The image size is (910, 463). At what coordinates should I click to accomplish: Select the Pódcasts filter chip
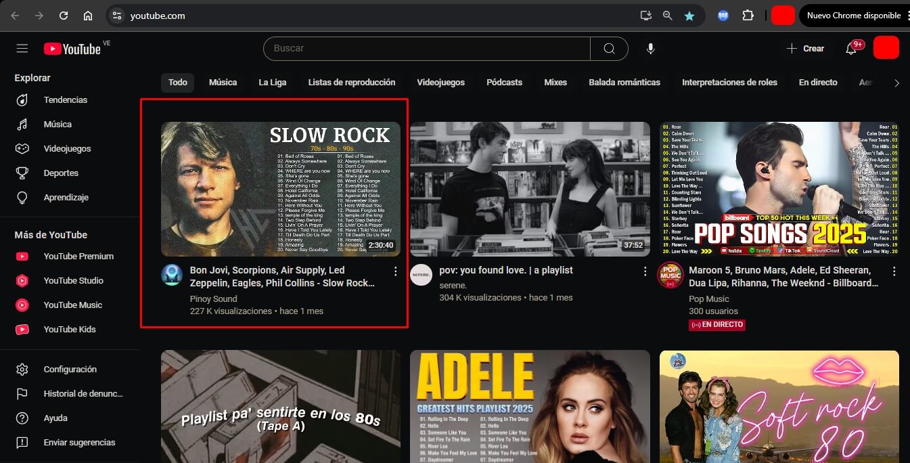click(x=504, y=83)
